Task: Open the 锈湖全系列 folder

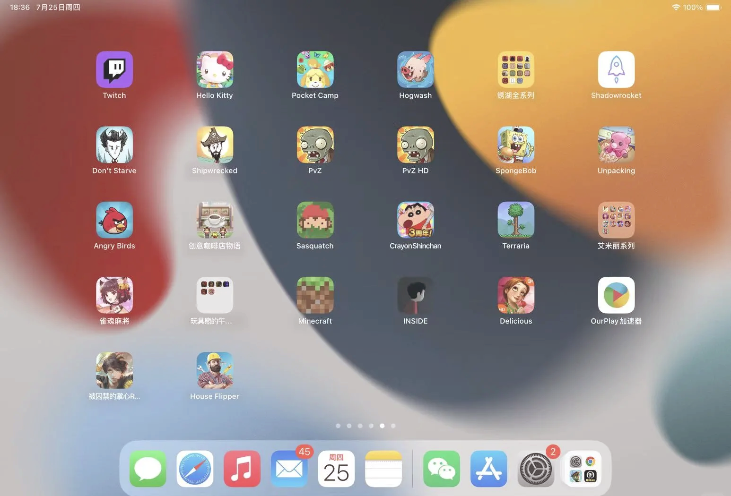Action: coord(516,69)
